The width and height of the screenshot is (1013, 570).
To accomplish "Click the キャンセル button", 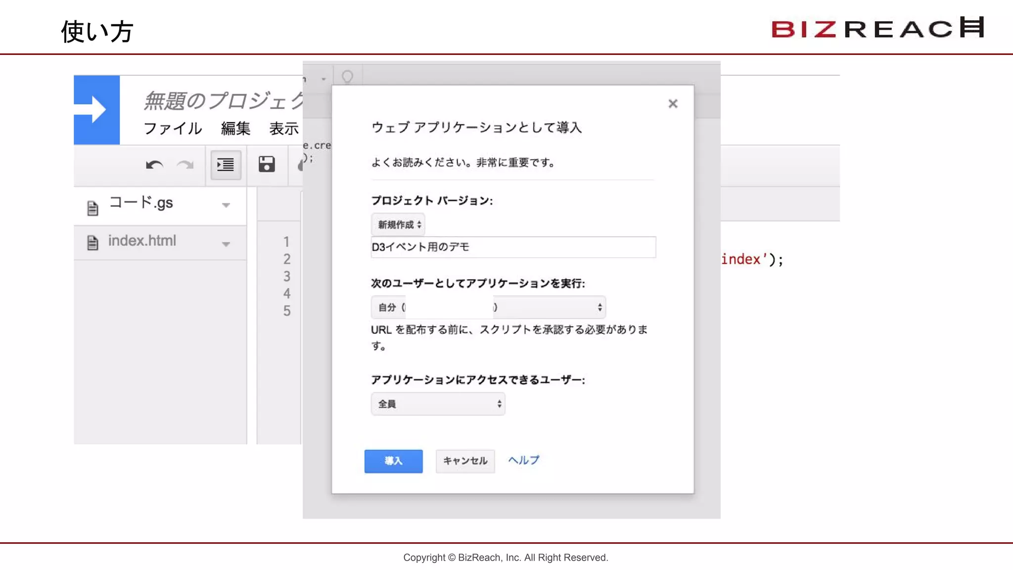I will tap(465, 461).
